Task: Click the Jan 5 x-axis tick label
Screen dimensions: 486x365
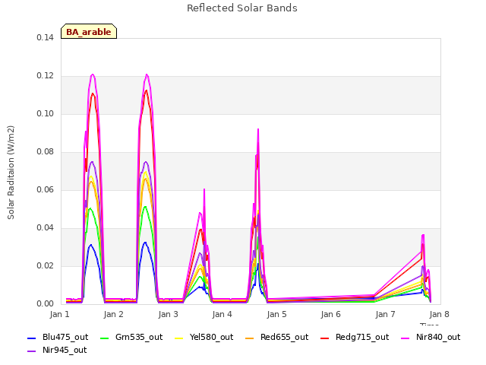Action: click(x=276, y=314)
